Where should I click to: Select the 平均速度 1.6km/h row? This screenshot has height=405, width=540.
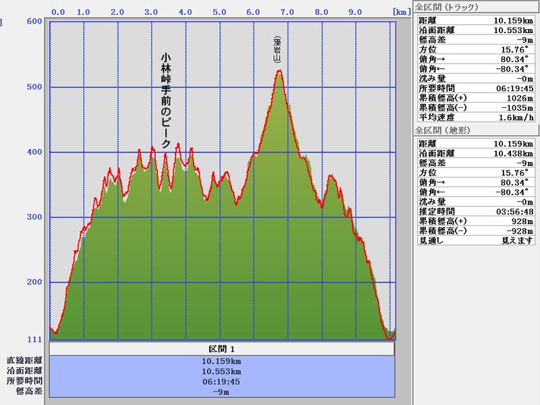pos(476,117)
